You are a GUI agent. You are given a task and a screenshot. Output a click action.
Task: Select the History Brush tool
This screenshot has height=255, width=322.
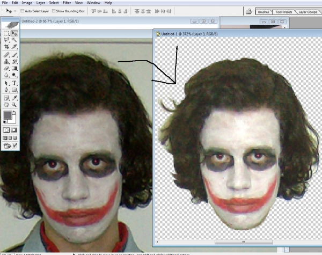[x=14, y=61]
